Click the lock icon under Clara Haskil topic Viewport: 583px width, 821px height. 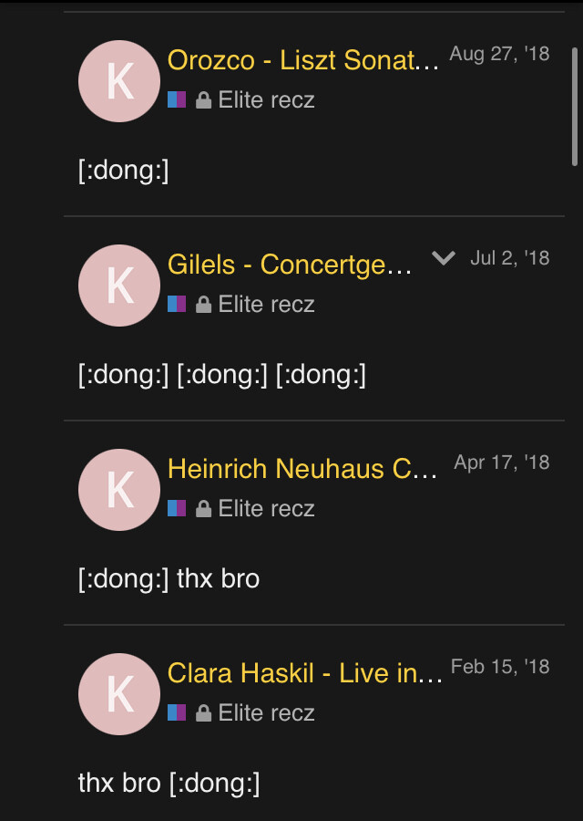(x=204, y=713)
